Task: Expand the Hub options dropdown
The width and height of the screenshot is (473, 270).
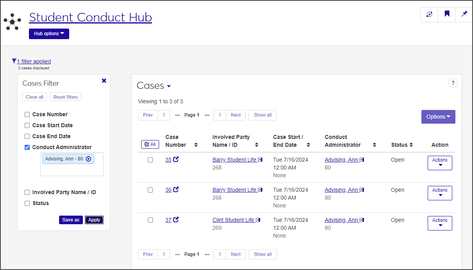Action: (49, 34)
